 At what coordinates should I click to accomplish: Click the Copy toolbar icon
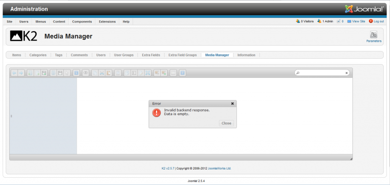[x=95, y=73]
